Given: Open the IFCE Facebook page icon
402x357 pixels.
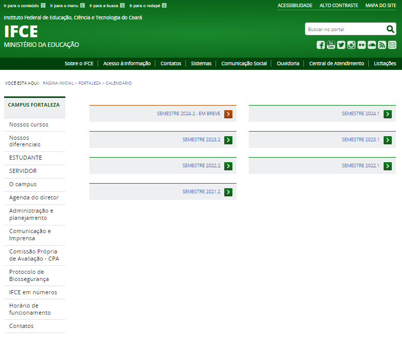Looking at the screenshot, I should pos(321,45).
